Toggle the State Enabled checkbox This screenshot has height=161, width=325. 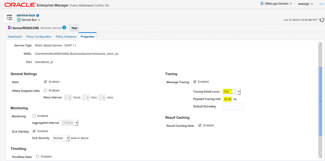point(45,82)
